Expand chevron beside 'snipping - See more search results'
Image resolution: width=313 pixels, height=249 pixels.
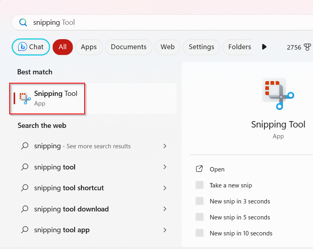tap(165, 146)
